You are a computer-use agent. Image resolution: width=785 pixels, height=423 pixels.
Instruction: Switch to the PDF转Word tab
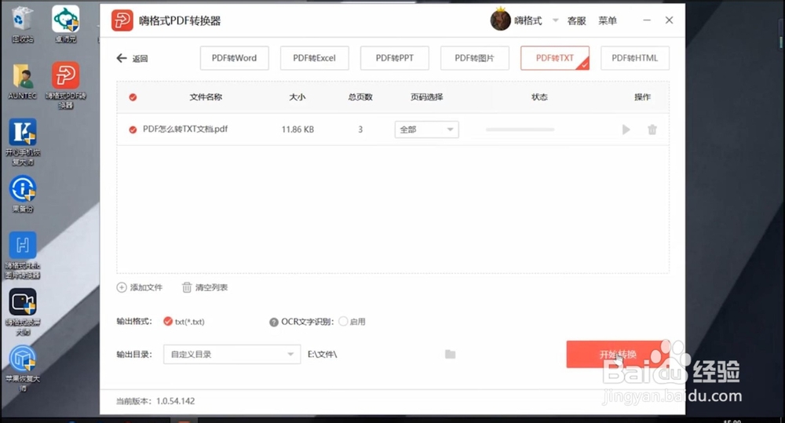[234, 58]
